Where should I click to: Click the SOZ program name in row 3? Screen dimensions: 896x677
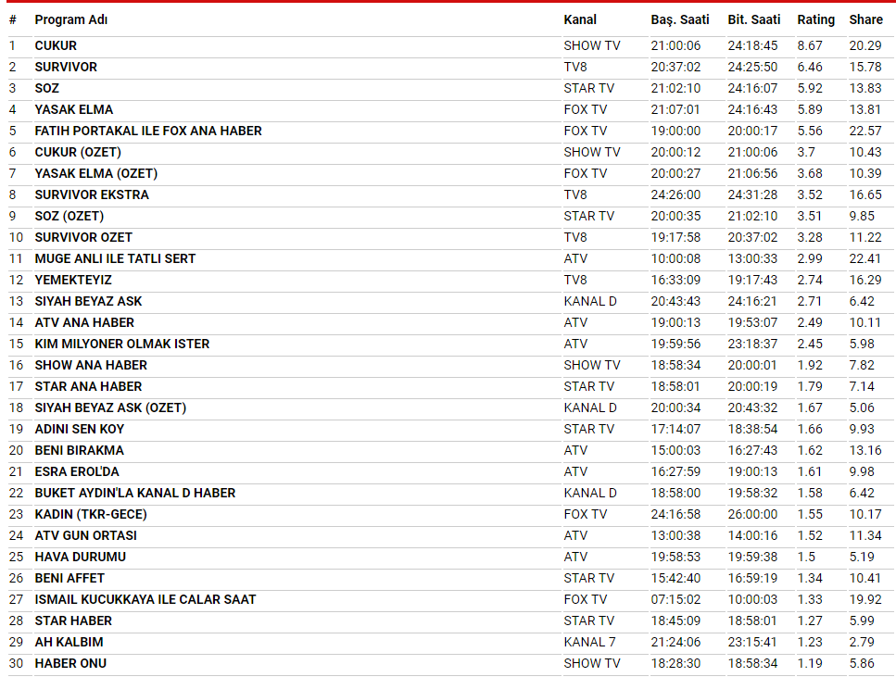[47, 89]
